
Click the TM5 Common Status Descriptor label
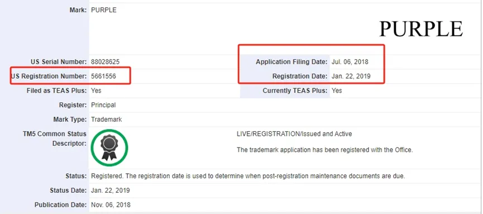point(55,139)
